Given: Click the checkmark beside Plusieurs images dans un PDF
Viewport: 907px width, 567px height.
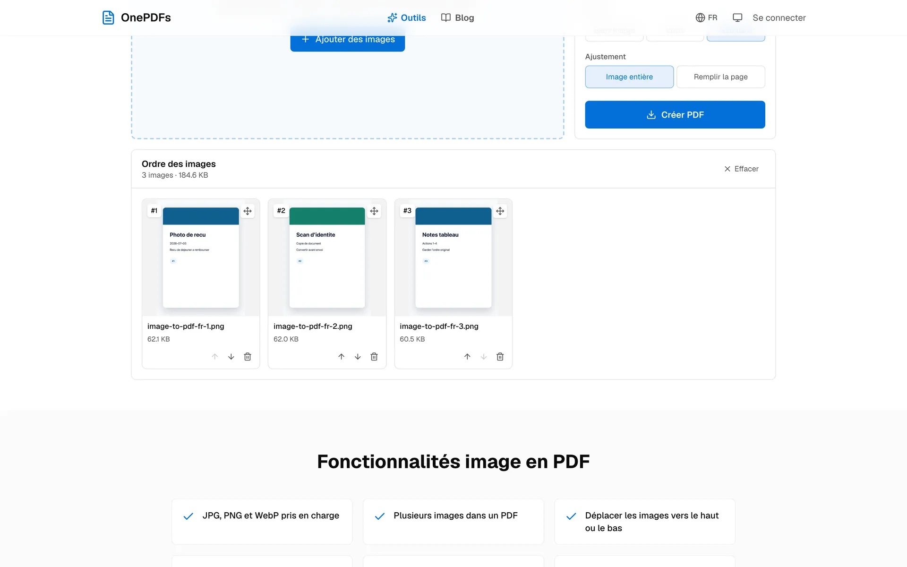Looking at the screenshot, I should 379,516.
